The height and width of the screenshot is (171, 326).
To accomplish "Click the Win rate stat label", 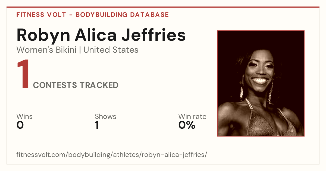I will pyautogui.click(x=192, y=117).
